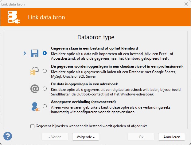Click the floppy disk file source icon
The image size is (191, 145).
tap(35, 53)
